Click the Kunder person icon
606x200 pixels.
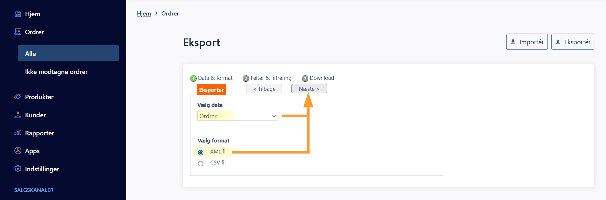[x=18, y=115]
